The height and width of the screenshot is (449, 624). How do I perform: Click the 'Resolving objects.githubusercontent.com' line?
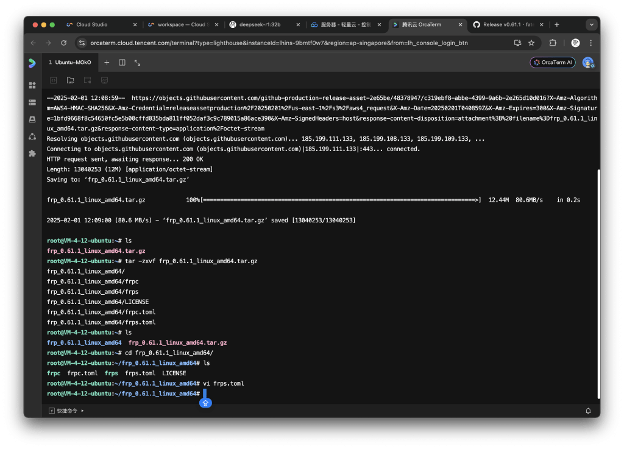[266, 139]
